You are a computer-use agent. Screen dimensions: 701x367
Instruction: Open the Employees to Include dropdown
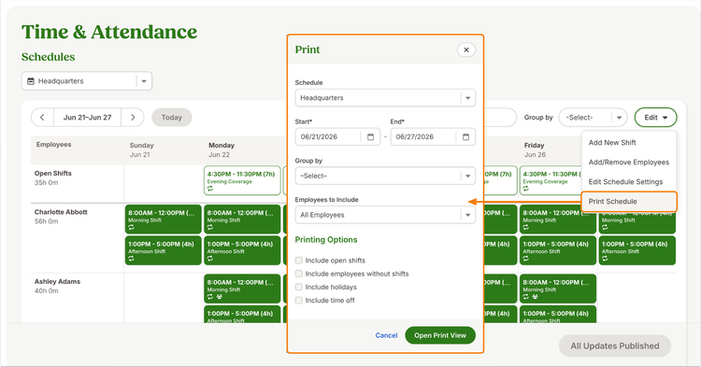[x=385, y=215]
